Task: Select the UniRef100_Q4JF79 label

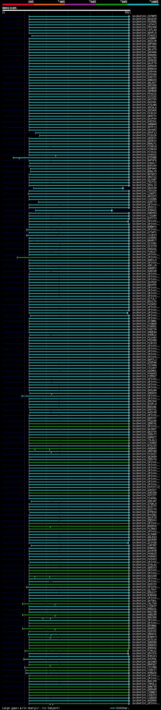Action: click(x=144, y=63)
